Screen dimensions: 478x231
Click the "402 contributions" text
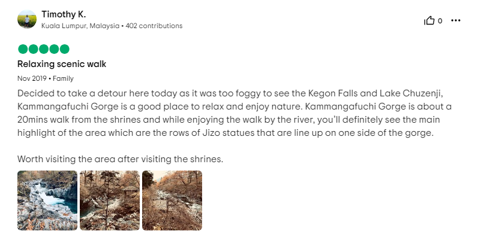(154, 26)
